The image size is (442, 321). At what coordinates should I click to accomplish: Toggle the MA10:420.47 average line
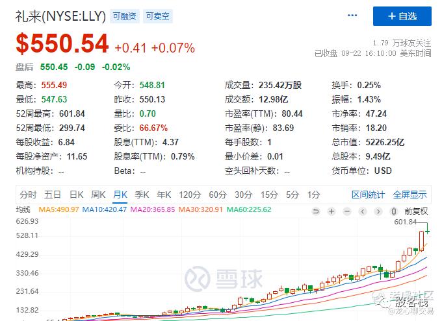104,209
